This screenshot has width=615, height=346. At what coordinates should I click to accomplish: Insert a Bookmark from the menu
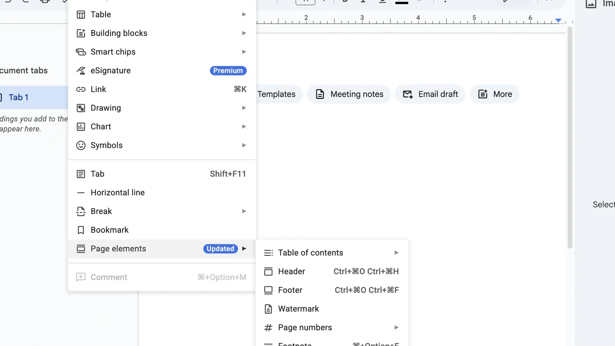click(x=110, y=230)
